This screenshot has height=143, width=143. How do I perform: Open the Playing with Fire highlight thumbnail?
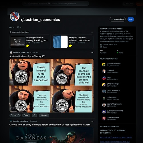[18, 42]
